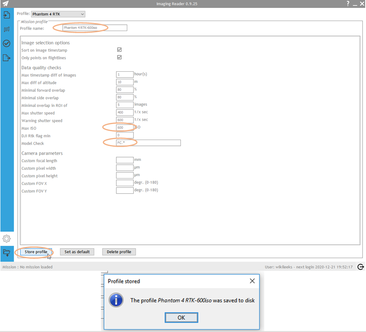This screenshot has height=332, width=366.
Task: Click Delete profile button
Action: 119,252
